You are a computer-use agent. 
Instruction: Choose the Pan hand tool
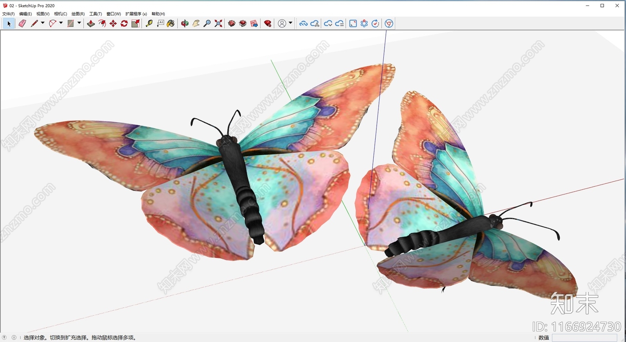point(196,23)
